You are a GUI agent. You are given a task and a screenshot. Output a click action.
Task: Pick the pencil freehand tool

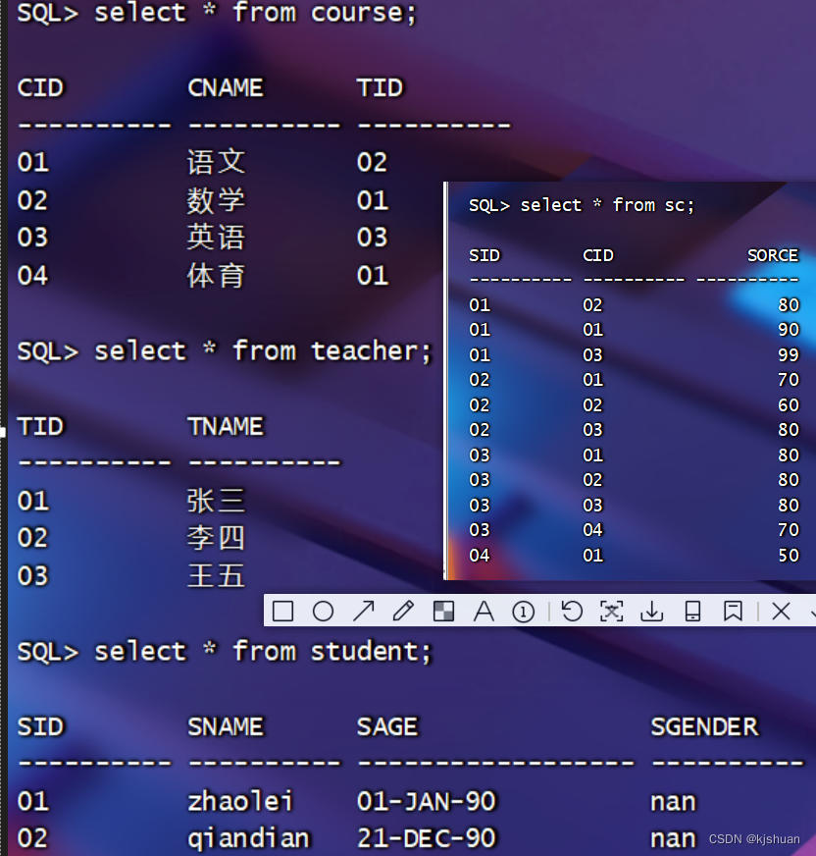[x=403, y=611]
